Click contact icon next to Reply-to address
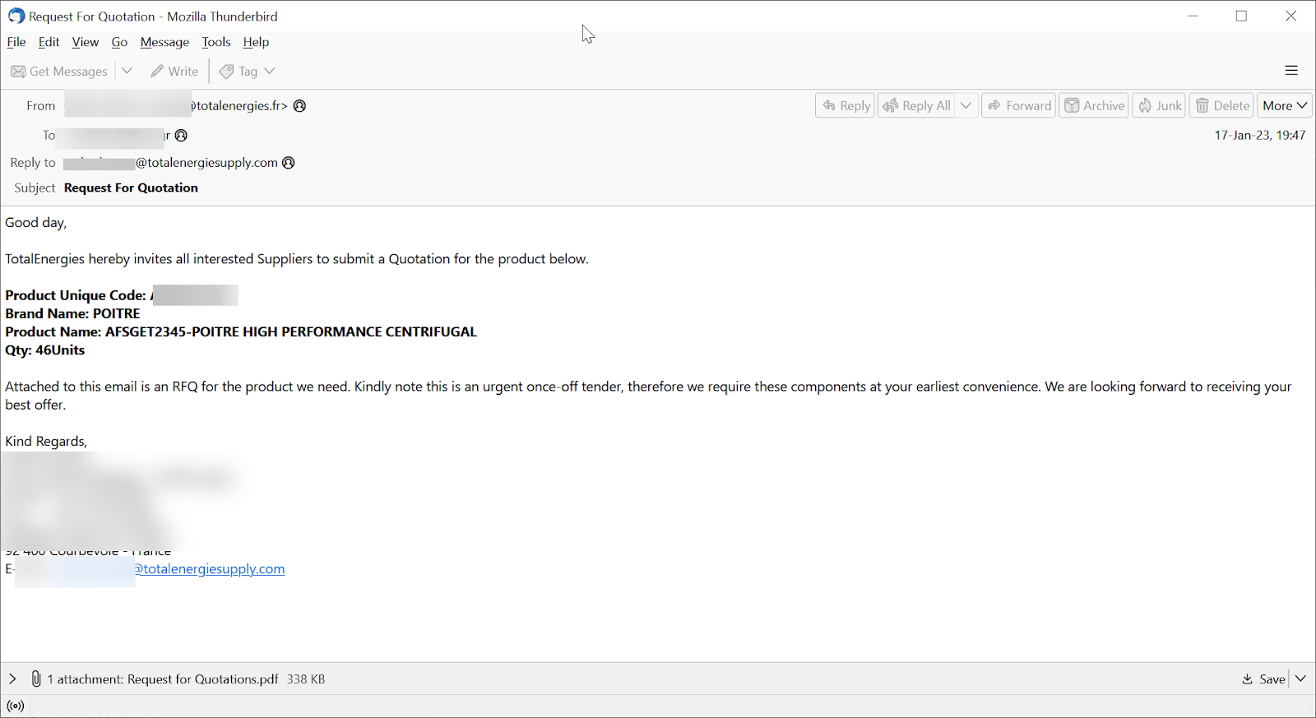Image resolution: width=1316 pixels, height=718 pixels. coord(289,163)
